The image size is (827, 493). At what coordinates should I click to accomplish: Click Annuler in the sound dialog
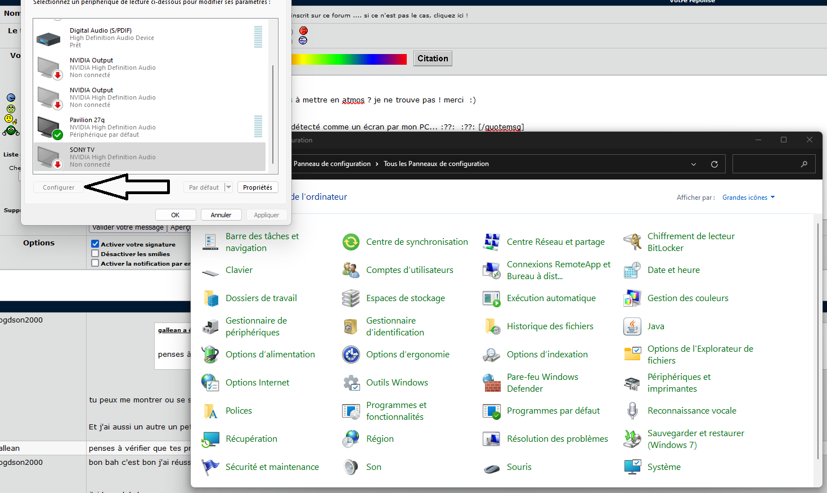pos(221,215)
